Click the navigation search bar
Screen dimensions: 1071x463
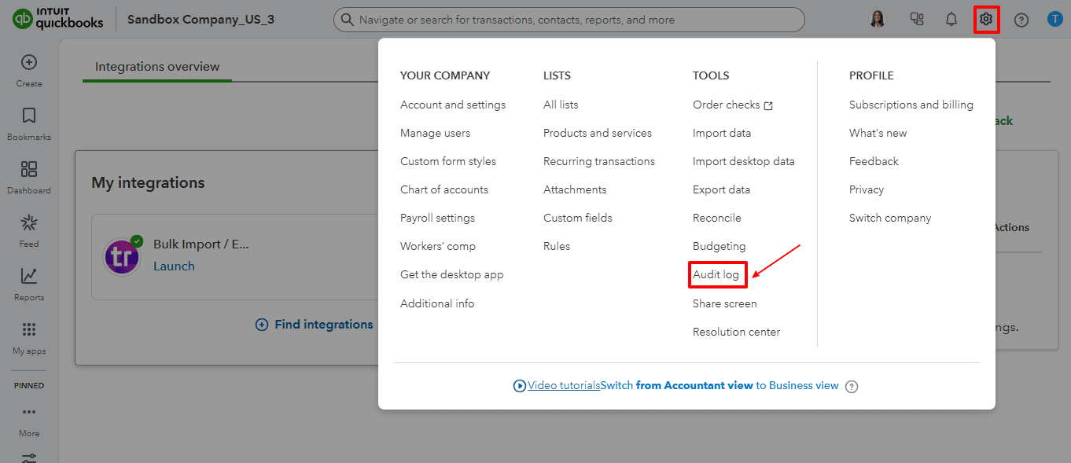569,19
